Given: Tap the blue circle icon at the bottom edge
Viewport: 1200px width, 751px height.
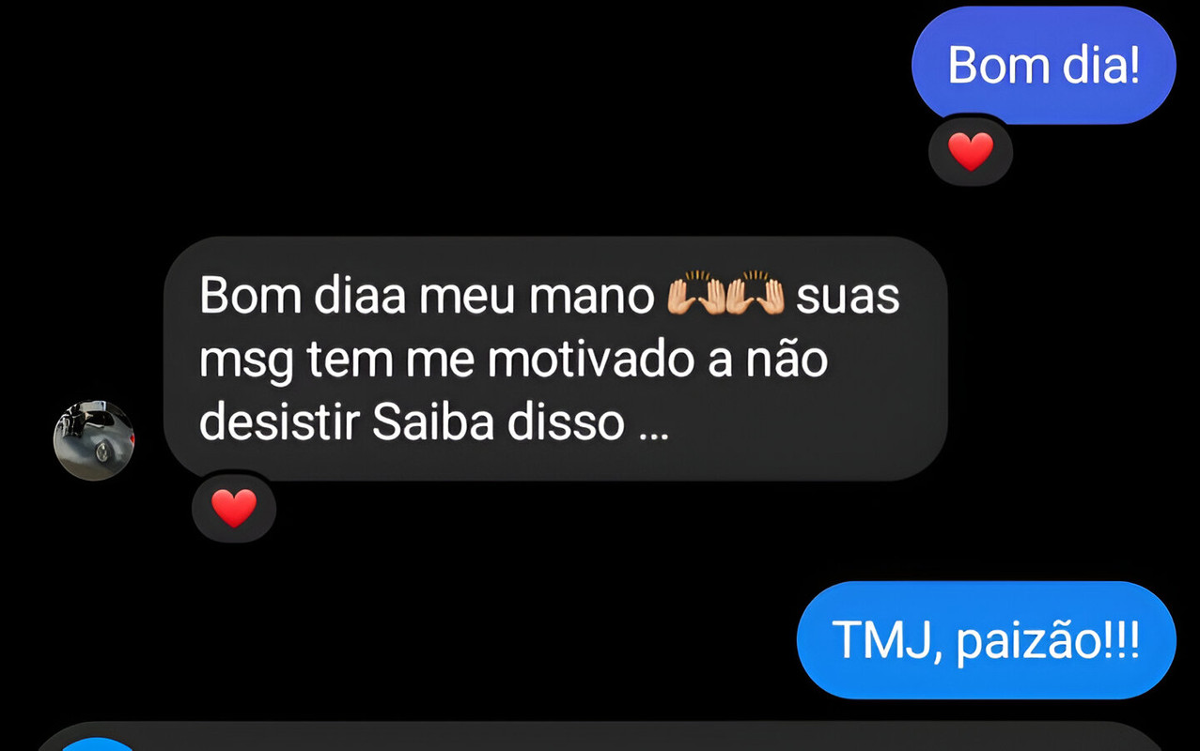Looking at the screenshot, I should tap(99, 744).
